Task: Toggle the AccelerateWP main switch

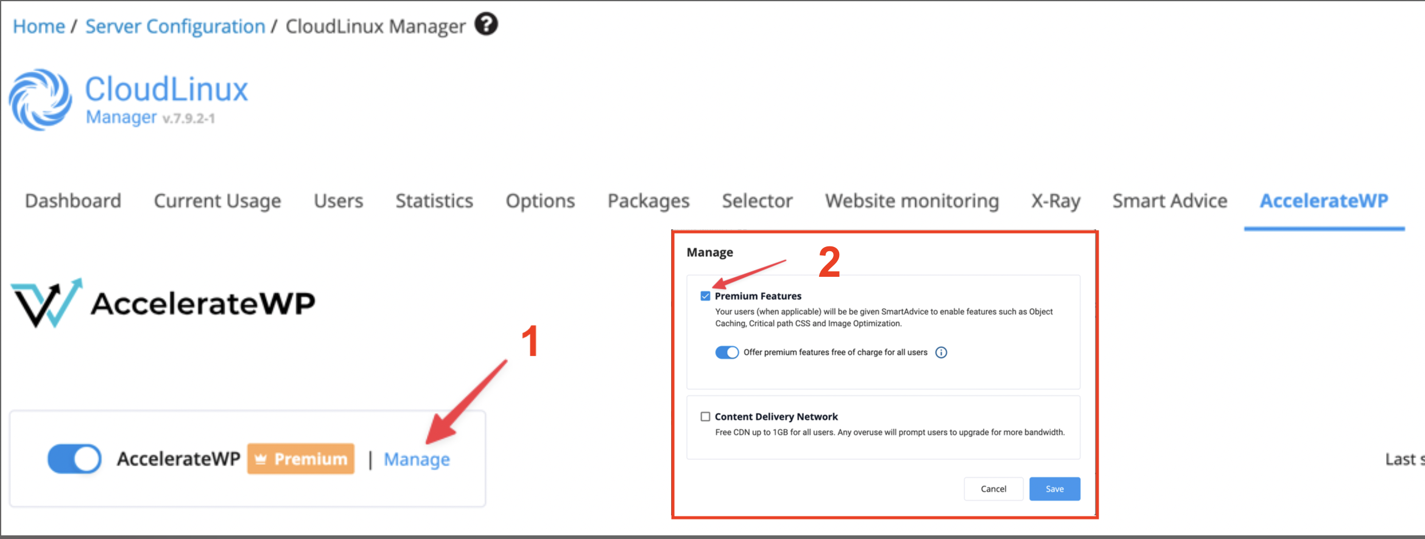Action: (74, 459)
